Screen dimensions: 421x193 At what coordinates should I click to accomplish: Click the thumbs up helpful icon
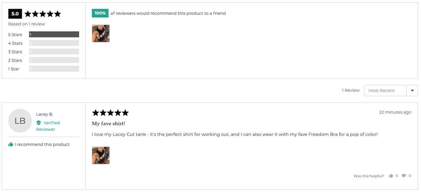click(x=391, y=176)
